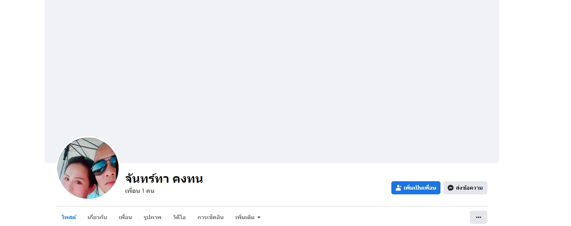The width and height of the screenshot is (571, 226).
Task: Open the circular profile picture
Action: (x=88, y=168)
